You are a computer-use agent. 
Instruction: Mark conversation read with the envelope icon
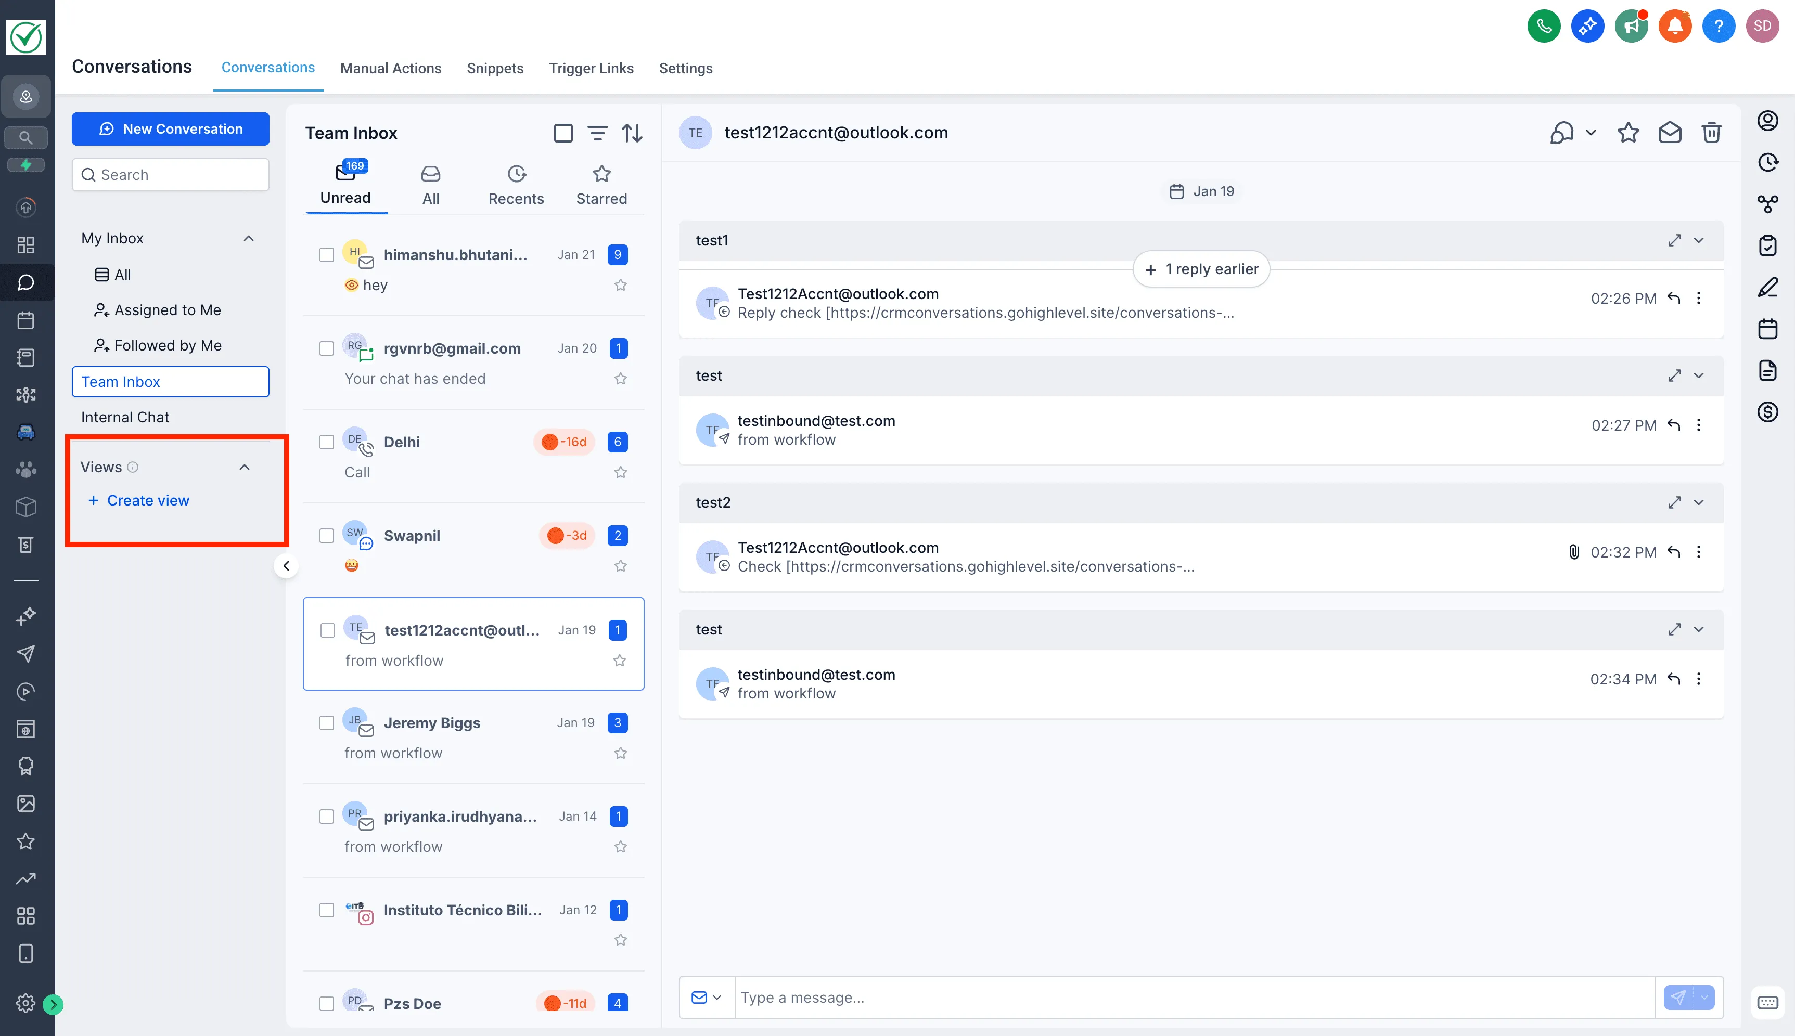[x=1671, y=132]
